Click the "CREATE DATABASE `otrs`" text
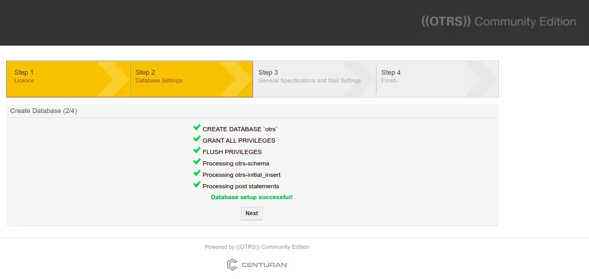Viewport: 589px width, 279px height. click(x=241, y=129)
